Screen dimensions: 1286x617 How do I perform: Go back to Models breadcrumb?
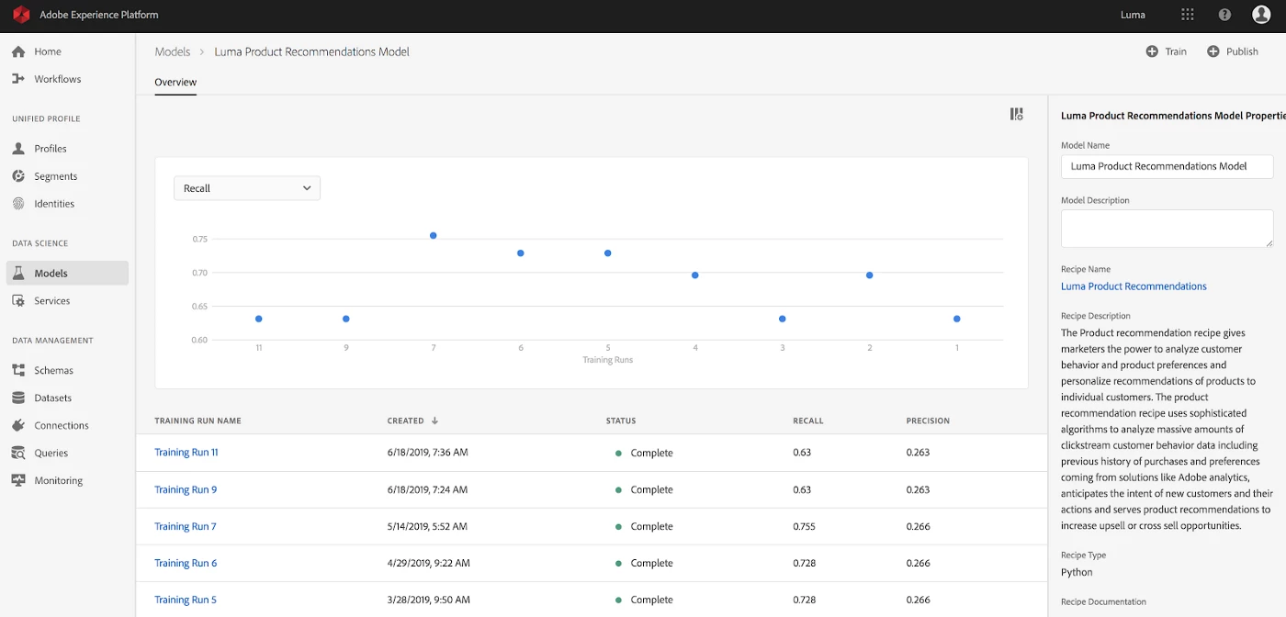click(x=173, y=51)
